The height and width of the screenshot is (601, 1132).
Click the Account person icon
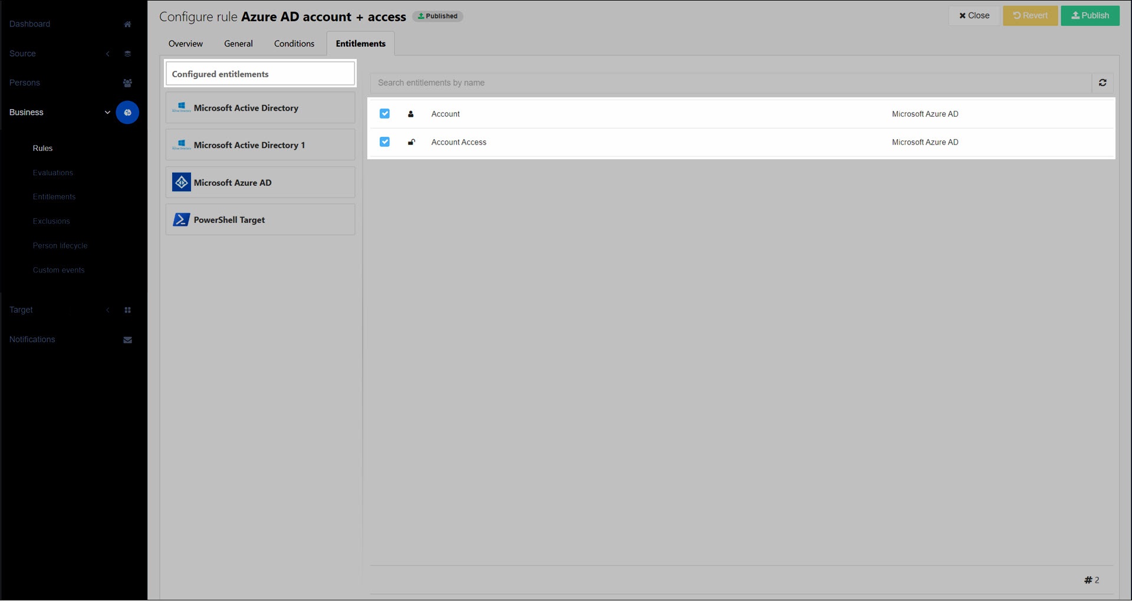[x=411, y=114]
